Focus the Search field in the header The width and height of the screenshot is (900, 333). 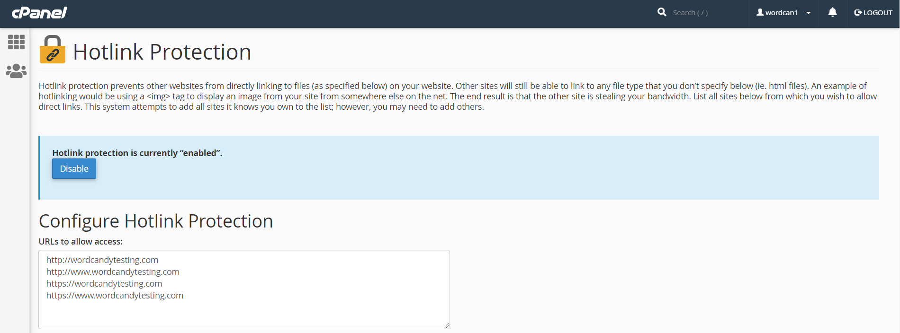(x=706, y=13)
